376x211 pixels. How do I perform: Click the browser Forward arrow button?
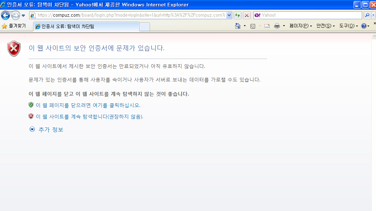[x=15, y=15]
